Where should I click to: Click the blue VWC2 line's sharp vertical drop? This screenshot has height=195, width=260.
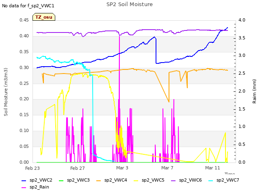[156, 51]
